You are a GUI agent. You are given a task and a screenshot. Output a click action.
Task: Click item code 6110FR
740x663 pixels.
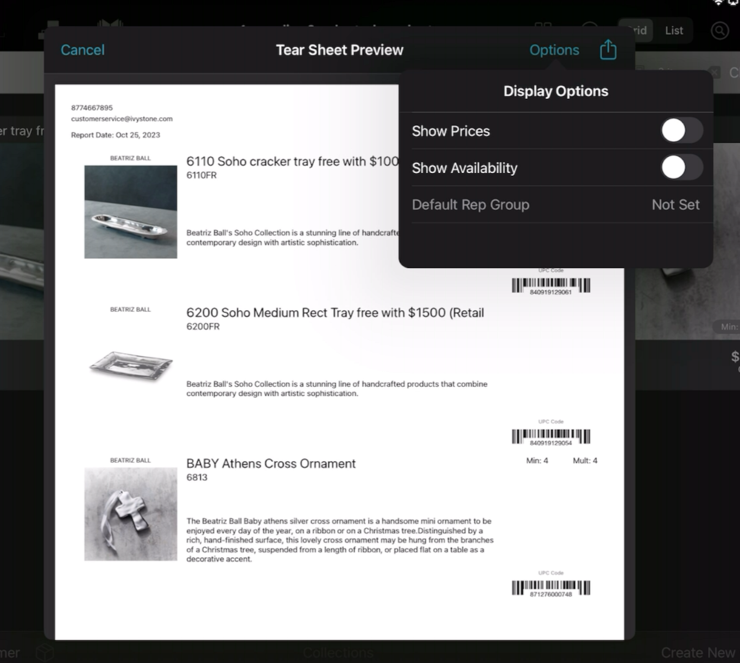[x=201, y=175]
